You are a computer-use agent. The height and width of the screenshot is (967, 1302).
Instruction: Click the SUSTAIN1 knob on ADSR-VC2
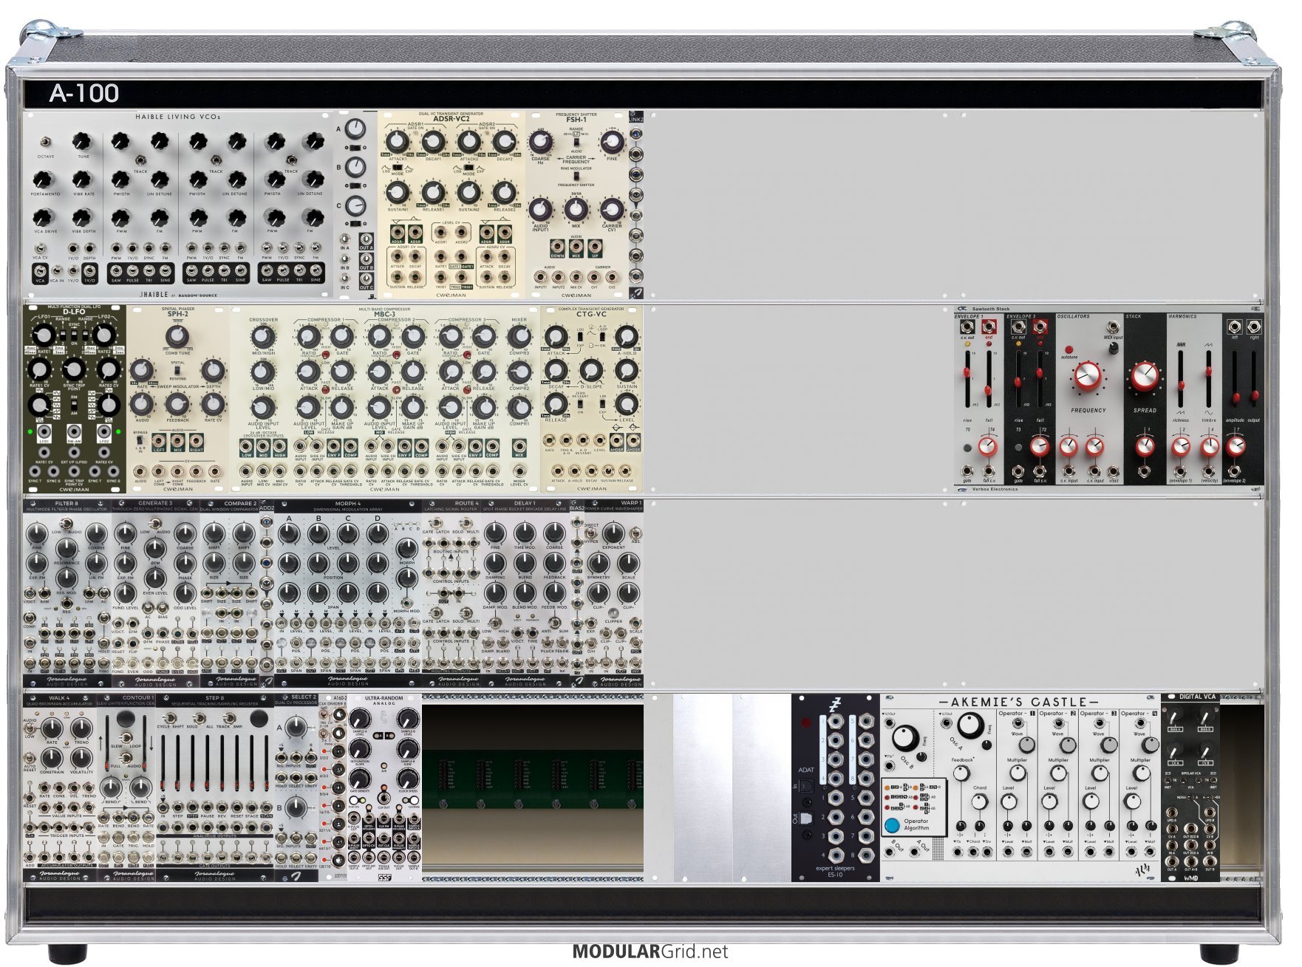click(x=398, y=192)
